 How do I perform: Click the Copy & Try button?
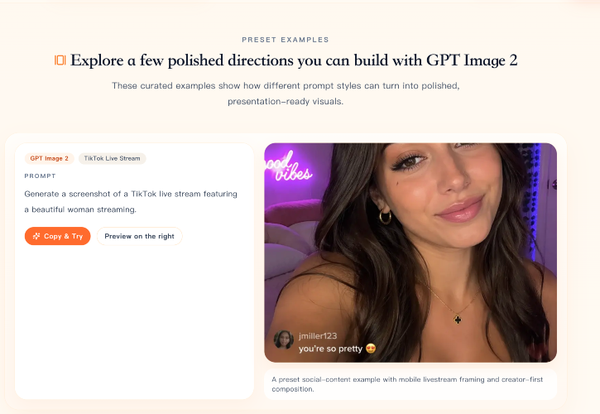coord(57,236)
